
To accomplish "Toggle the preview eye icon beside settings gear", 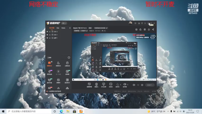I will [138, 85].
